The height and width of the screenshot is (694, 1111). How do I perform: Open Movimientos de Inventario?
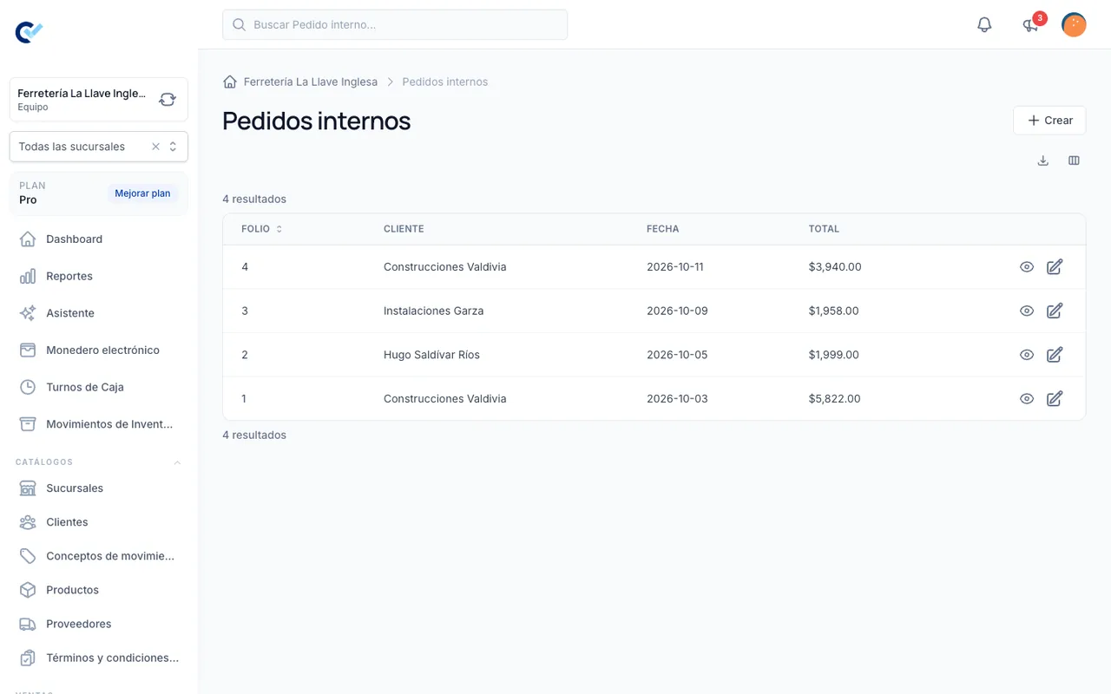[99, 424]
